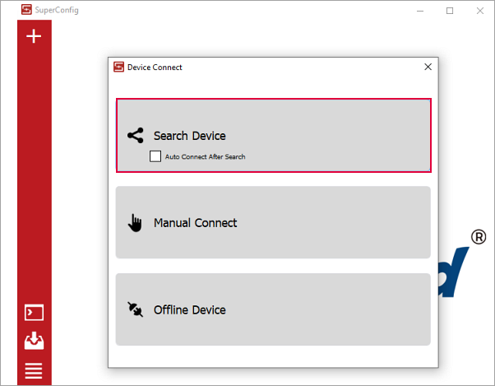Click the Auto Connect After Search label
The height and width of the screenshot is (386, 495).
[205, 156]
